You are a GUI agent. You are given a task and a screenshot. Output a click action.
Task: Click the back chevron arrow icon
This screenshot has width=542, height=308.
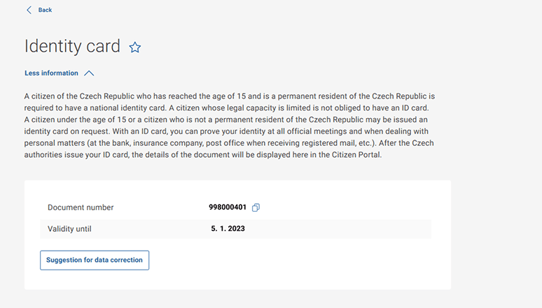tap(29, 10)
